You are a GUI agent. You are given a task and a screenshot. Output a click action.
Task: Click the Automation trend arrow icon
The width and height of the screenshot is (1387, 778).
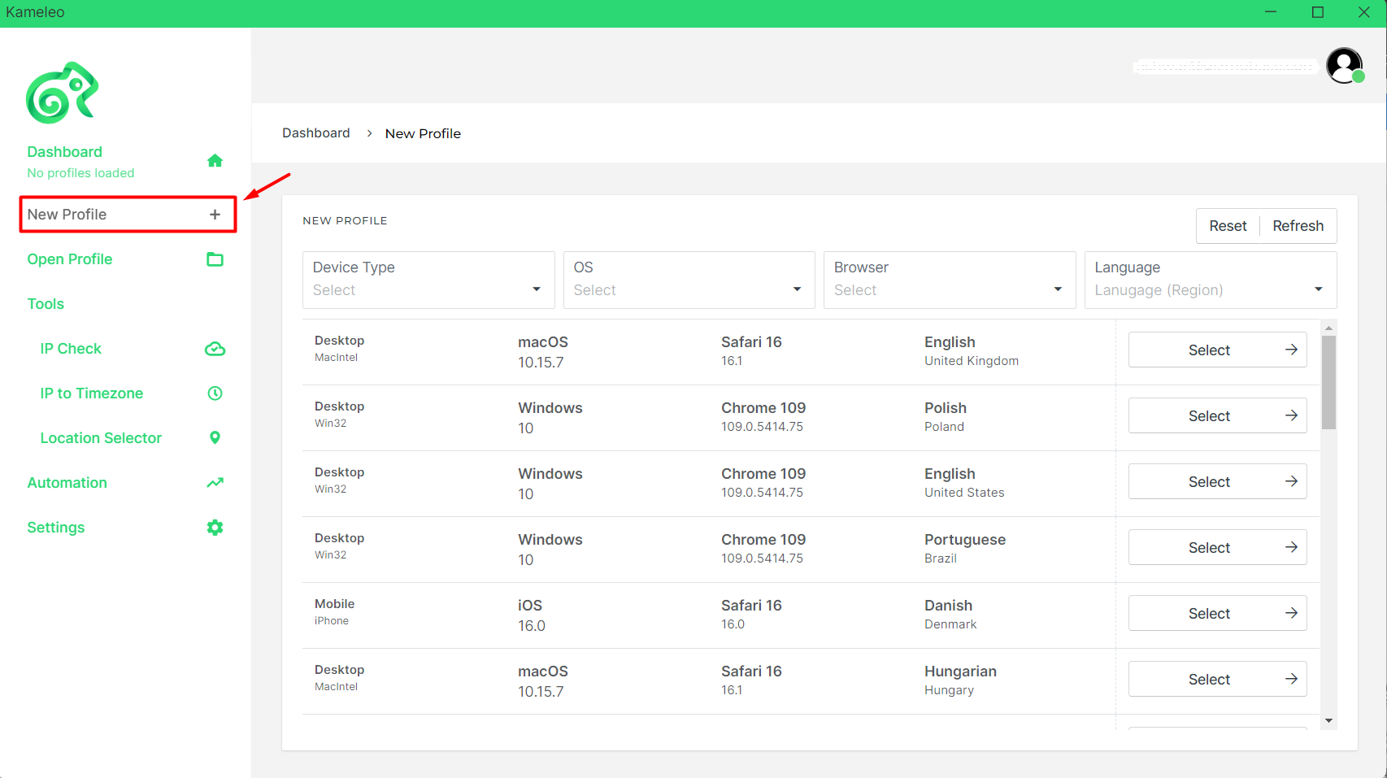[215, 483]
